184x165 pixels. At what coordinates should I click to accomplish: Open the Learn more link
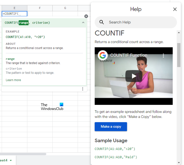coord(13,80)
